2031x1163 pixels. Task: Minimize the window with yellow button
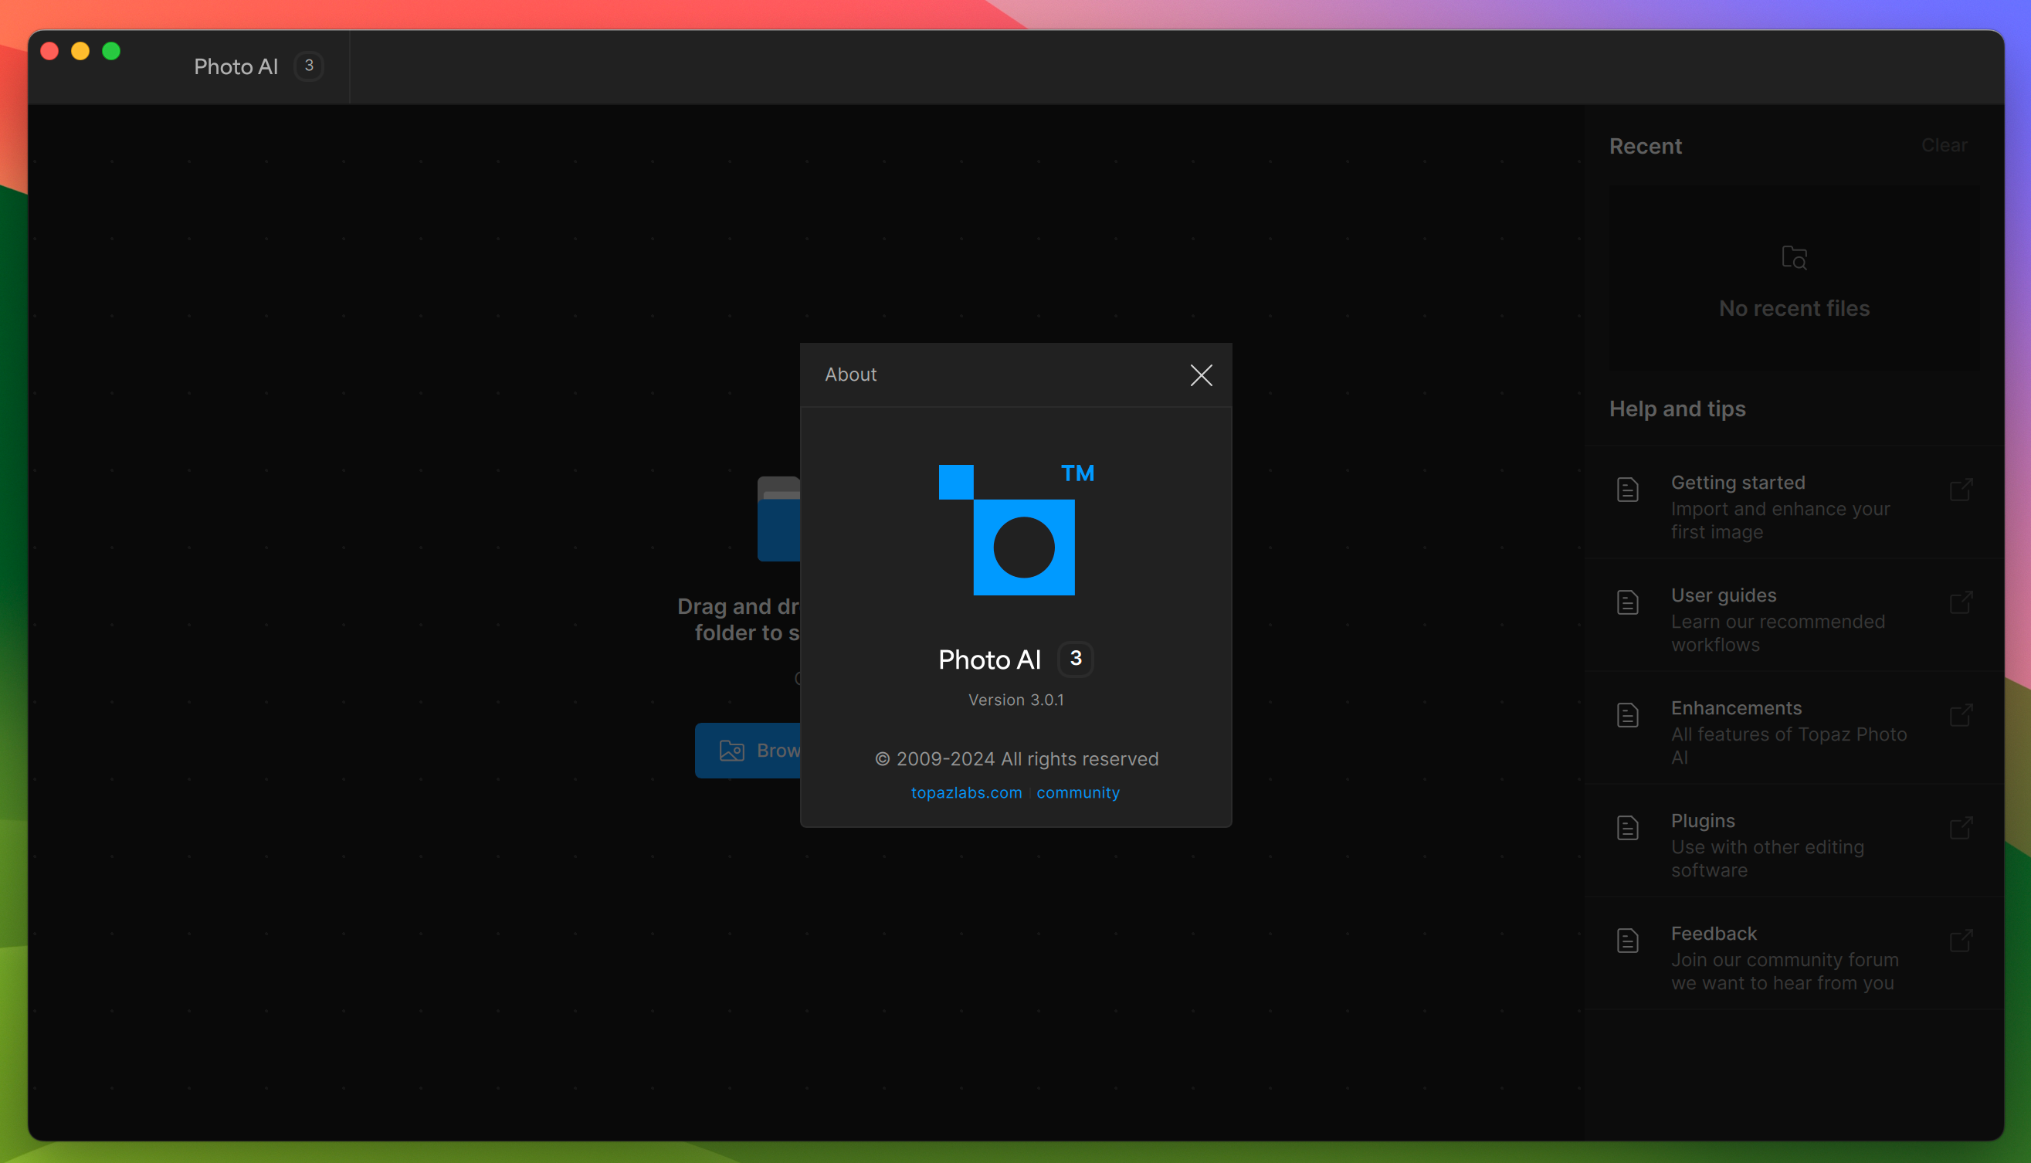[80, 51]
